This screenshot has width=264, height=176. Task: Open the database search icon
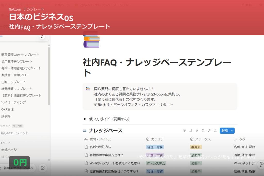pos(203,131)
